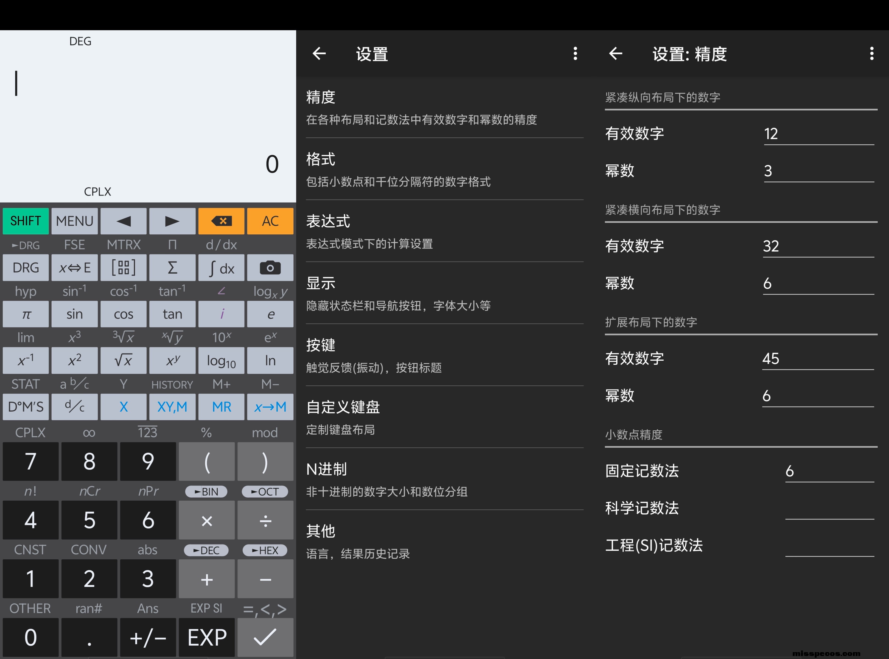
Task: Switch angle mode with DRG key
Action: point(26,268)
